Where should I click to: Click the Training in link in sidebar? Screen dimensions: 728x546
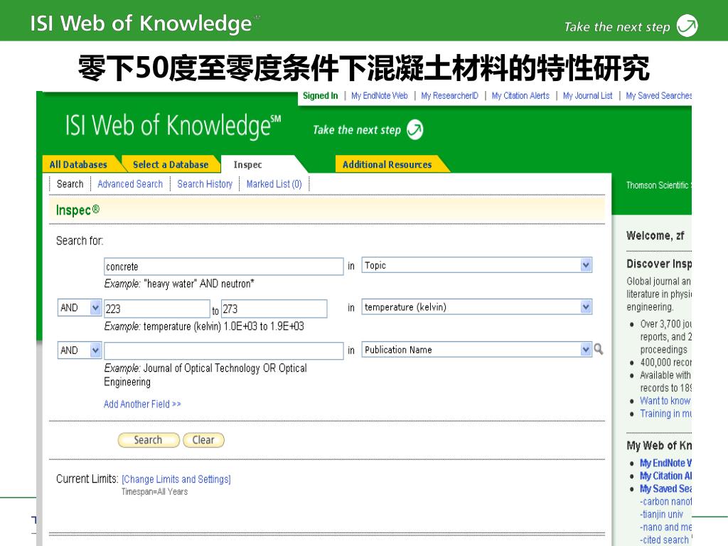pos(665,414)
